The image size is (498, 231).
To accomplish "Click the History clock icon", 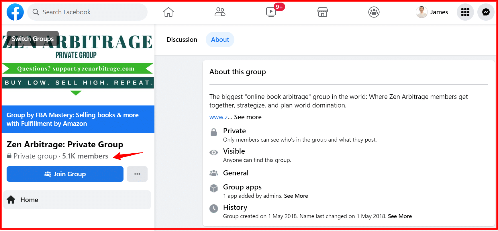I will coord(214,208).
